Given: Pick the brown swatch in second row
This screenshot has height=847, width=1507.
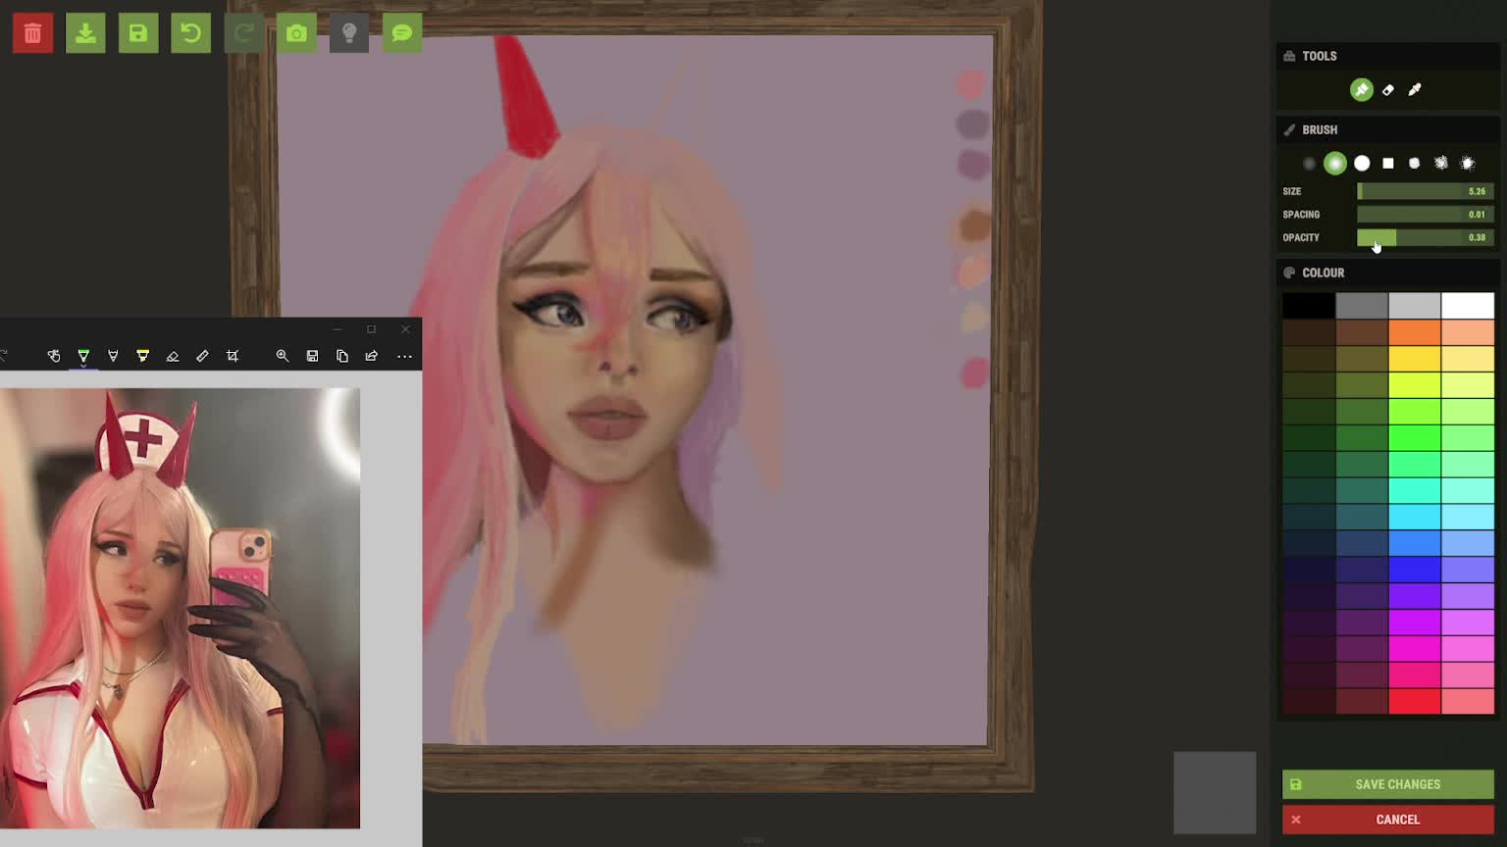Looking at the screenshot, I should (x=1362, y=332).
